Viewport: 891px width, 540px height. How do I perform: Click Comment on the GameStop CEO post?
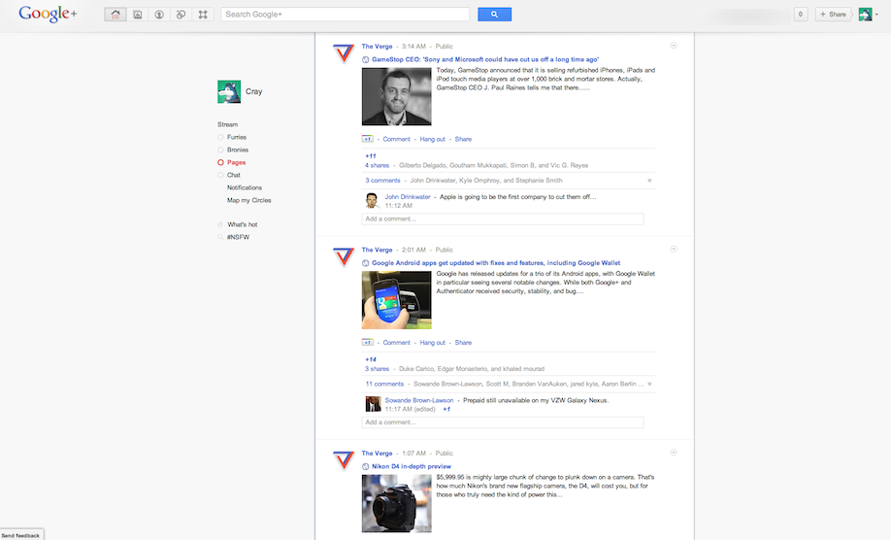pos(396,139)
